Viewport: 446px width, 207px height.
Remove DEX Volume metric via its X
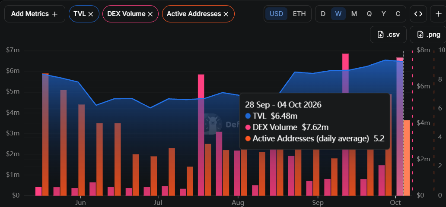[151, 14]
